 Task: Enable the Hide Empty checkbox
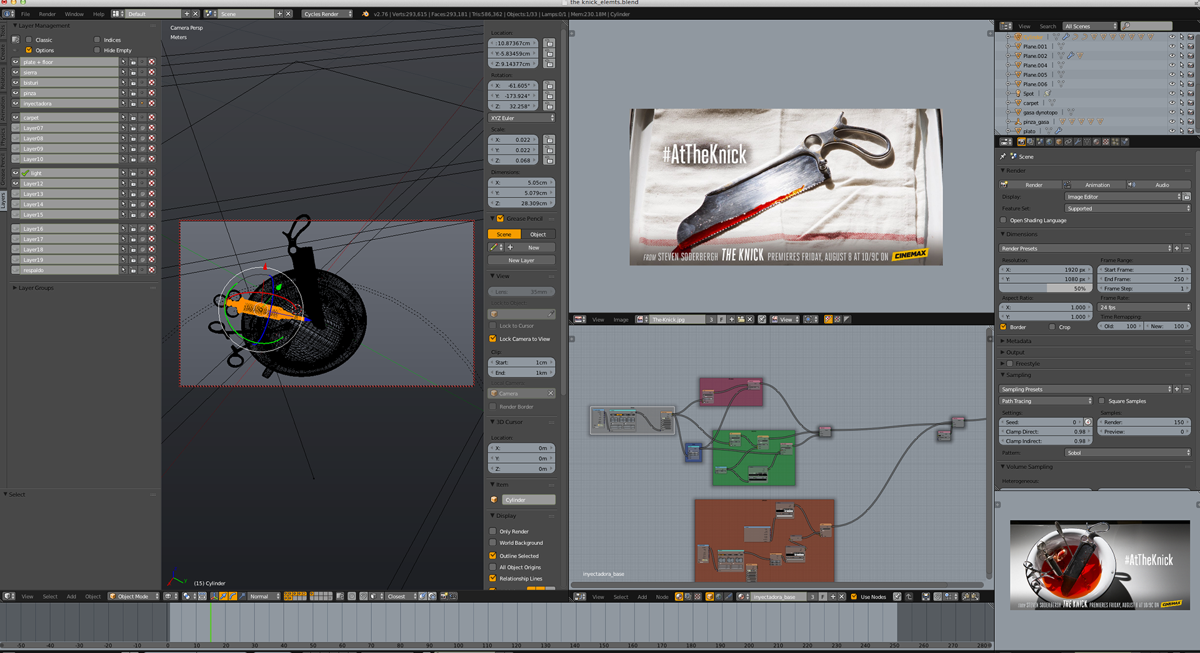pyautogui.click(x=97, y=50)
